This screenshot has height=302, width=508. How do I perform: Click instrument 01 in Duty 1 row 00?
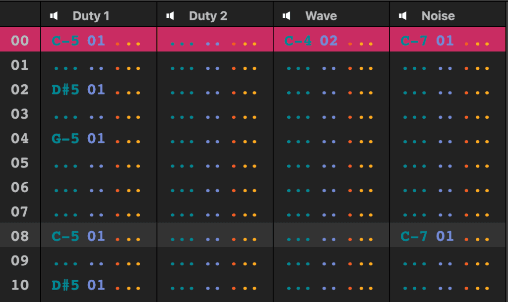point(96,41)
